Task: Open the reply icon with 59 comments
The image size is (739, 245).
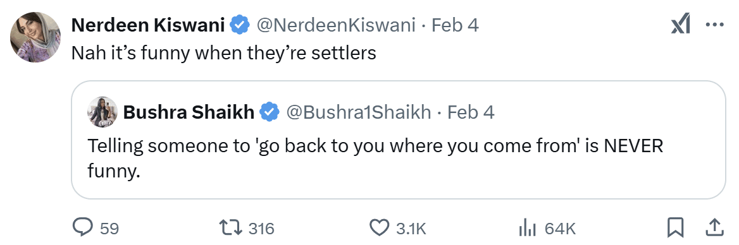Action: click(83, 228)
